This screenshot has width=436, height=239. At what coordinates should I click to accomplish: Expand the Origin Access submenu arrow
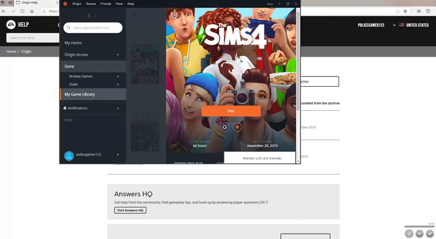pyautogui.click(x=118, y=55)
